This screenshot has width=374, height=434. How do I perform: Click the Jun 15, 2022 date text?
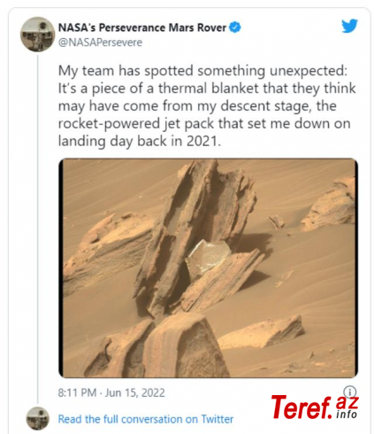(x=135, y=392)
